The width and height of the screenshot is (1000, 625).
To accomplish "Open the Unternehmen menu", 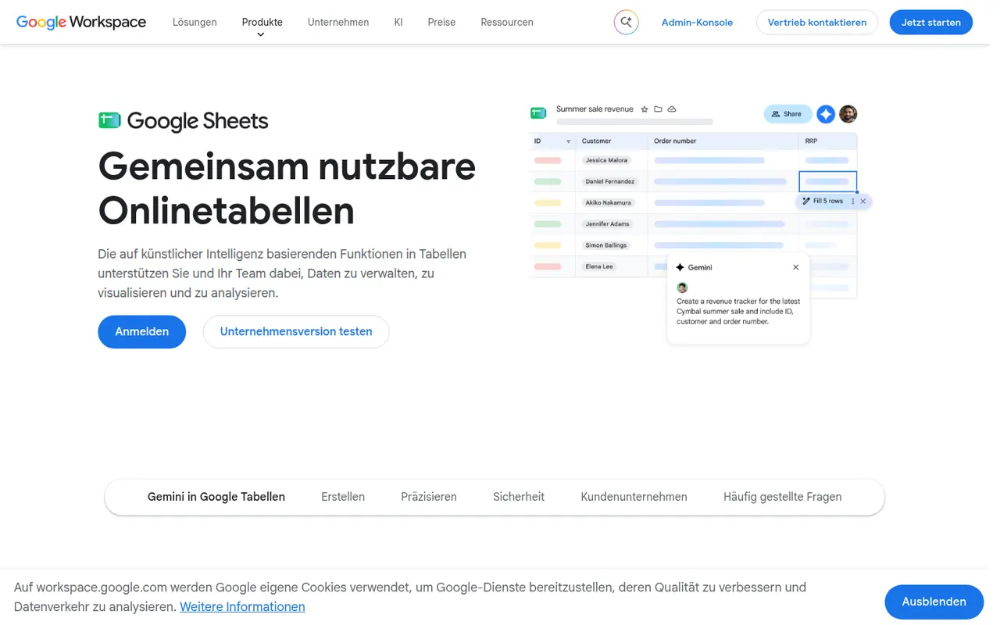I will coord(338,23).
